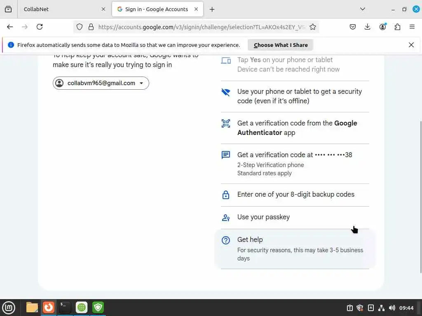Viewport: 422px width, 316px height.
Task: Open the green shield app in taskbar
Action: [x=98, y=307]
